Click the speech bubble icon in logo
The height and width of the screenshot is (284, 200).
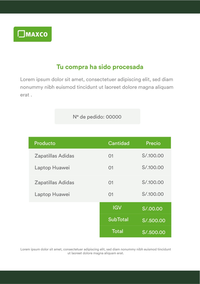point(21,34)
